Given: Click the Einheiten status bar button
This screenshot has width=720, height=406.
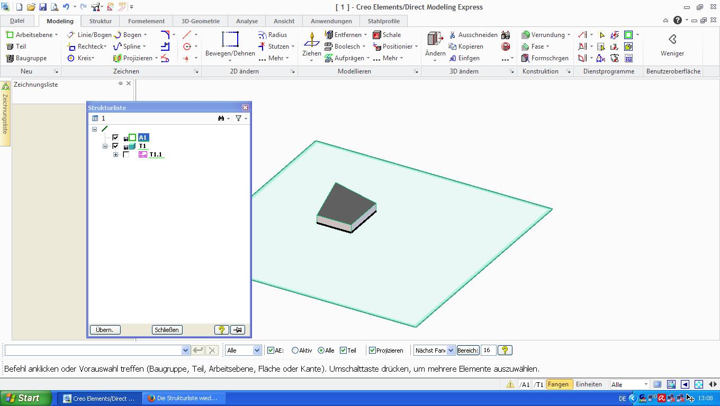Looking at the screenshot, I should 589,384.
